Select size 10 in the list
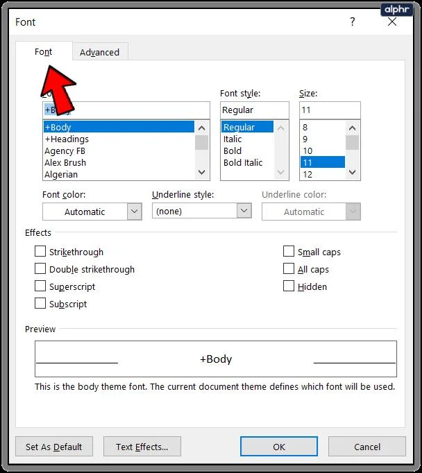The image size is (422, 473). coord(323,150)
